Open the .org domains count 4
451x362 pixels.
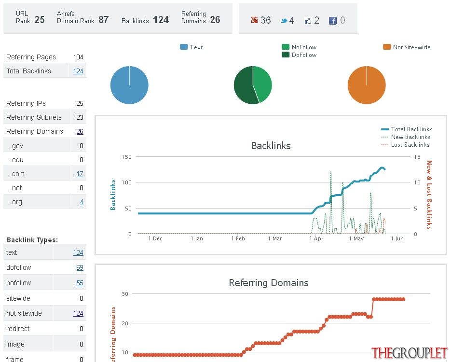82,202
